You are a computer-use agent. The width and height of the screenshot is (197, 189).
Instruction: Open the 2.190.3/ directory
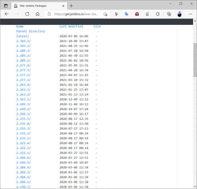pyautogui.click(x=24, y=187)
